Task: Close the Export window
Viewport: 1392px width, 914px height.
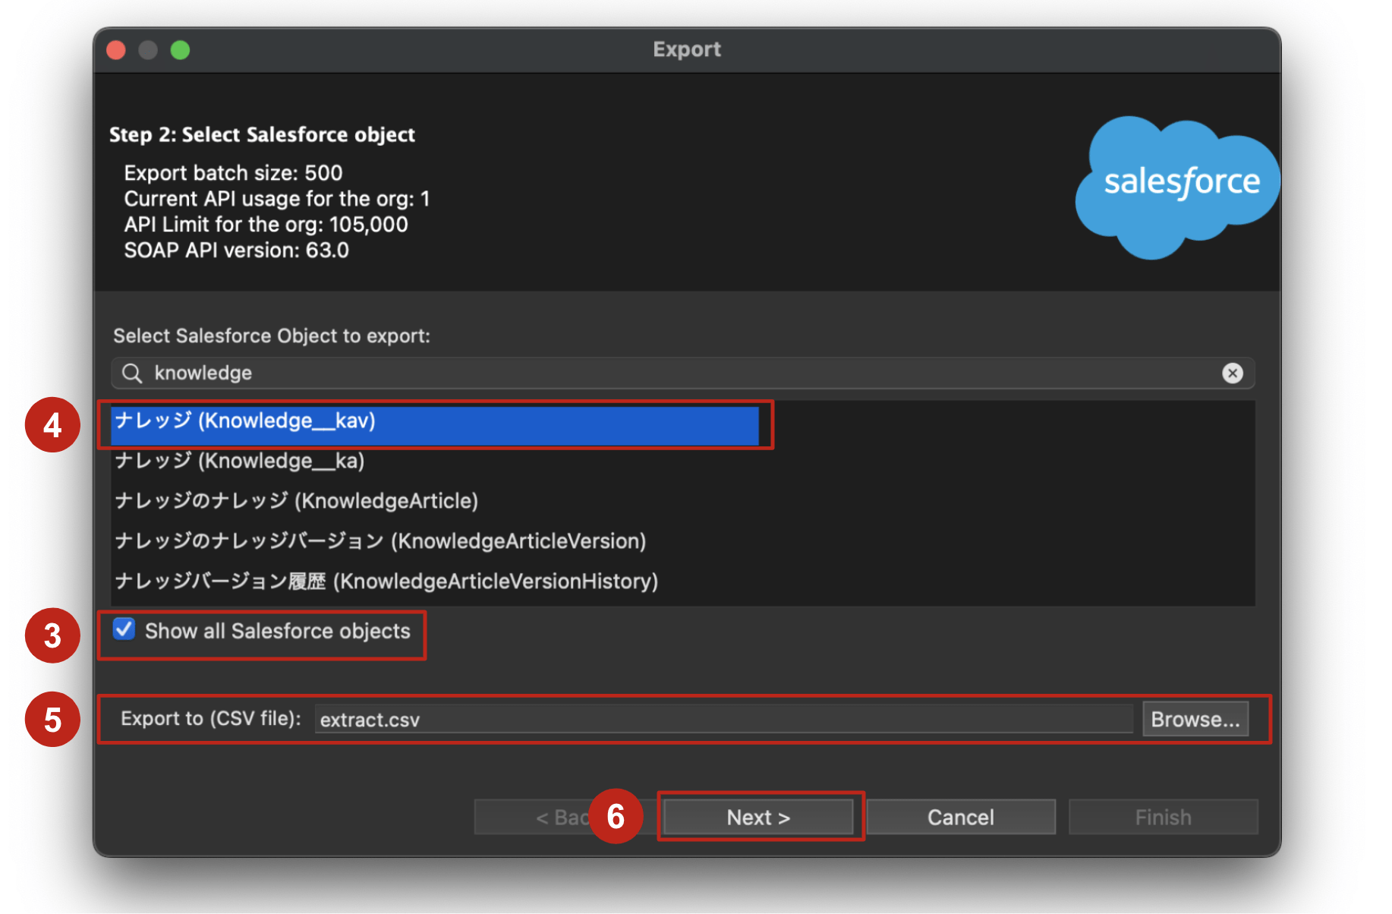Action: (116, 50)
